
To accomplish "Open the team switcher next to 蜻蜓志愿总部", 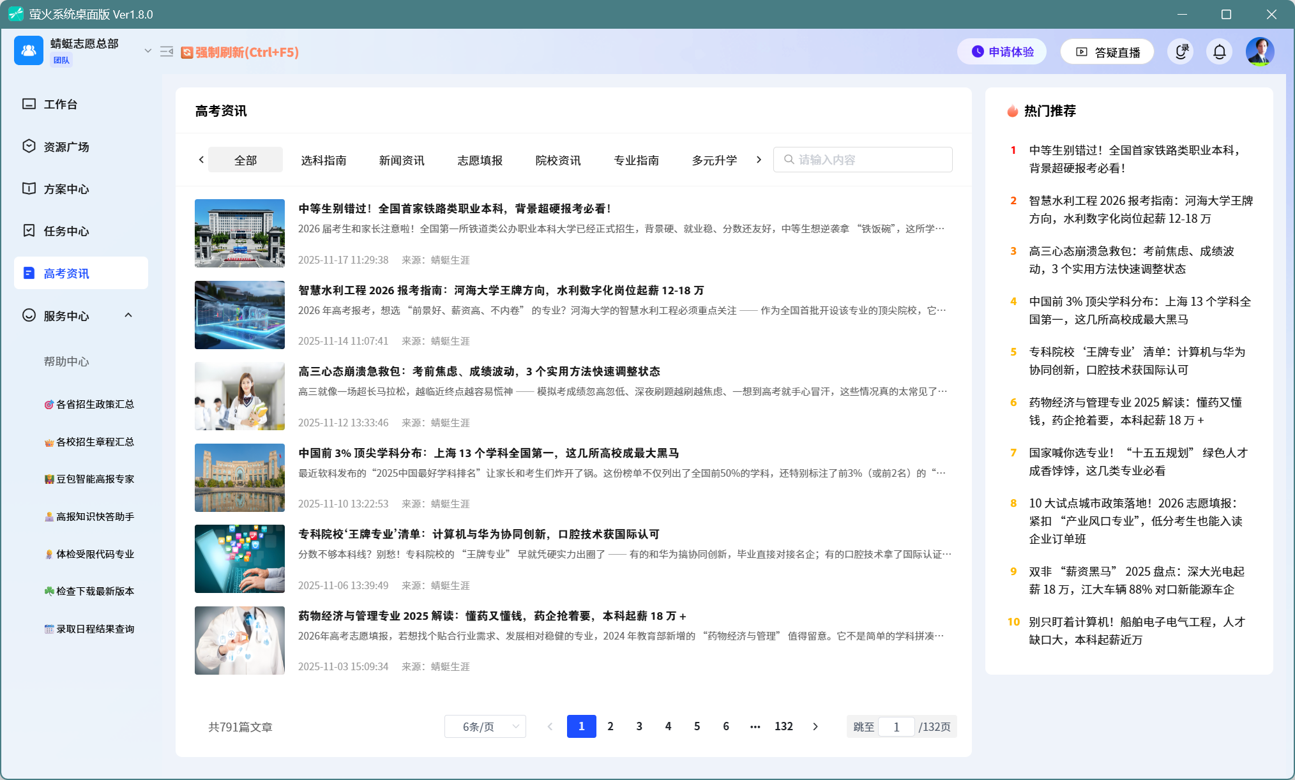I will (147, 50).
